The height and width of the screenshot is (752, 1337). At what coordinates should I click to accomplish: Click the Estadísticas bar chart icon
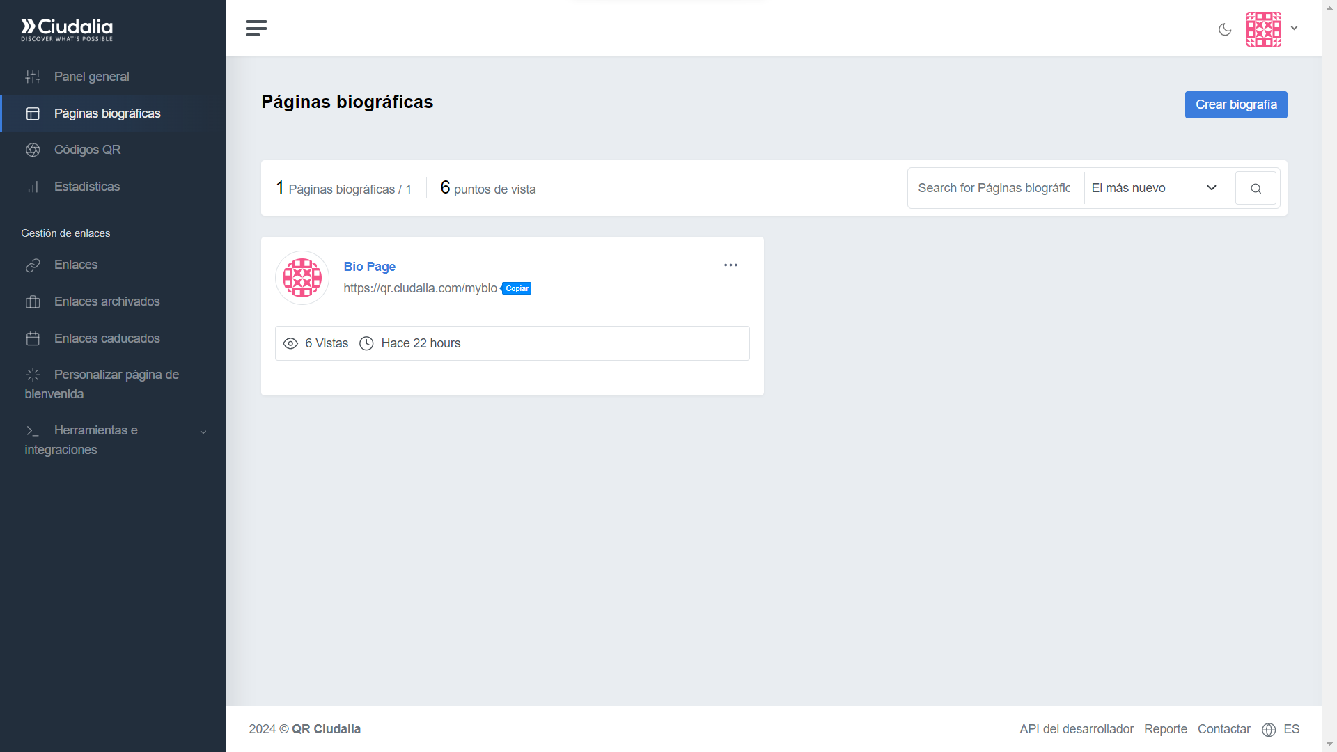point(33,187)
